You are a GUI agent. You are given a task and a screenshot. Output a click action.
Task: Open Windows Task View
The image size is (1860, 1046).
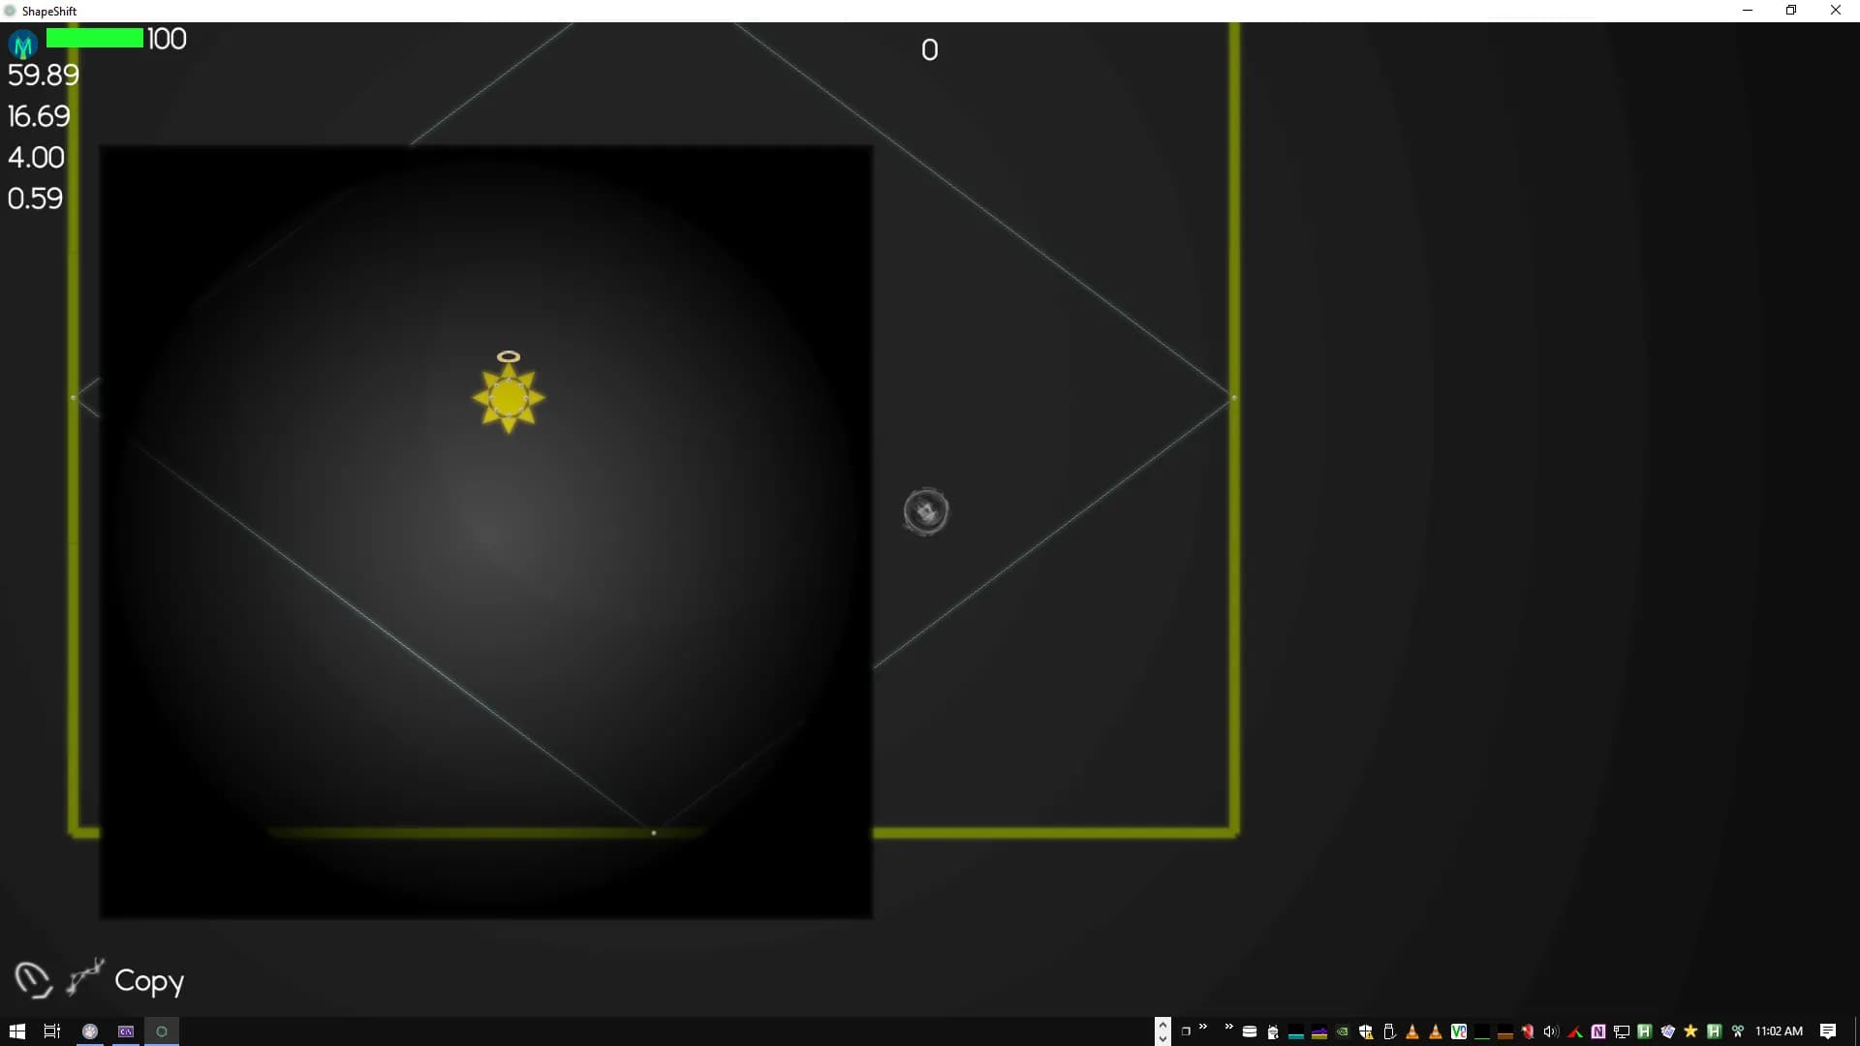(52, 1031)
